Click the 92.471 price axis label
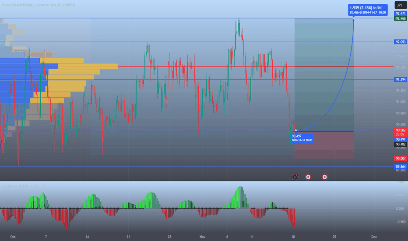Screen dimensions: 408x241 tap(401, 14)
